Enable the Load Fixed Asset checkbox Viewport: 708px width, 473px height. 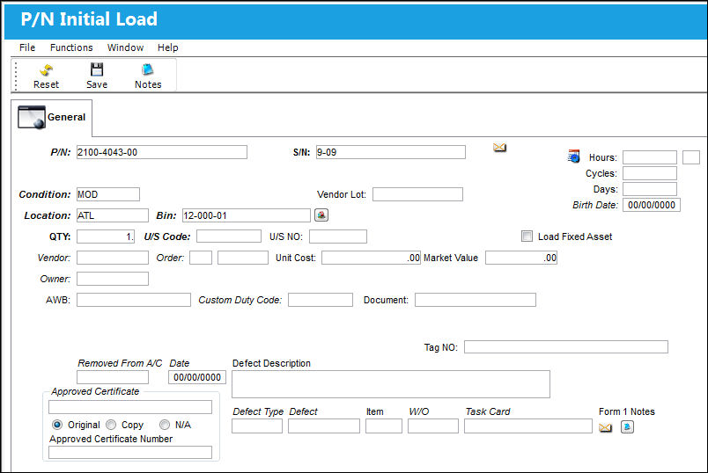point(527,236)
